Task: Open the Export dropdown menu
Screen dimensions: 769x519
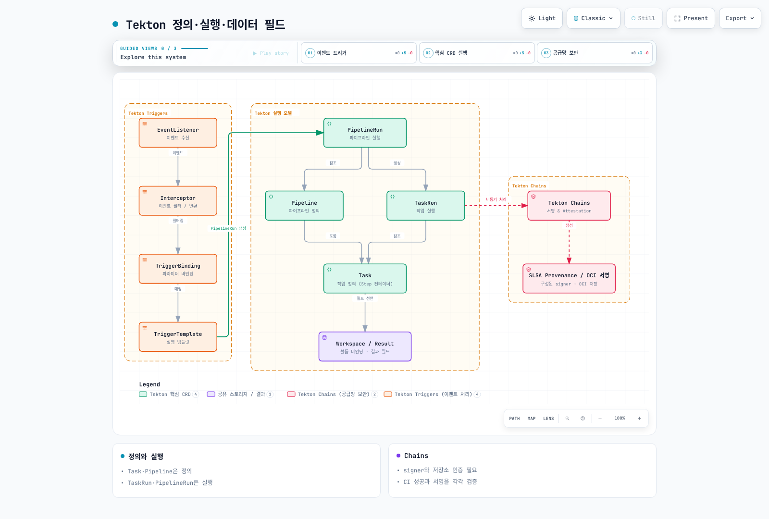Action: click(x=740, y=18)
